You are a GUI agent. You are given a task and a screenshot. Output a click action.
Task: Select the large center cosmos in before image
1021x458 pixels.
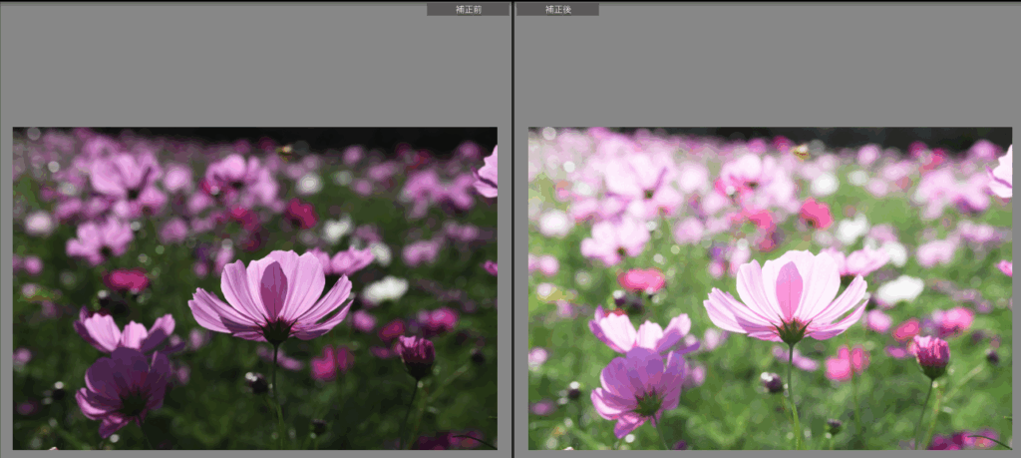point(272,294)
